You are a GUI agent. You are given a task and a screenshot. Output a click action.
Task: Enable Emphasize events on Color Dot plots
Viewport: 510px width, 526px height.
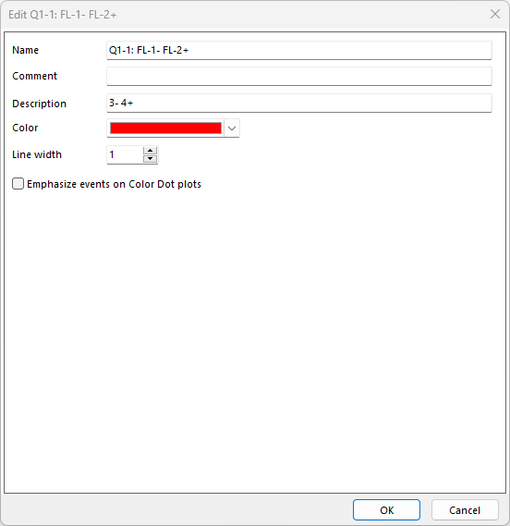click(x=18, y=184)
